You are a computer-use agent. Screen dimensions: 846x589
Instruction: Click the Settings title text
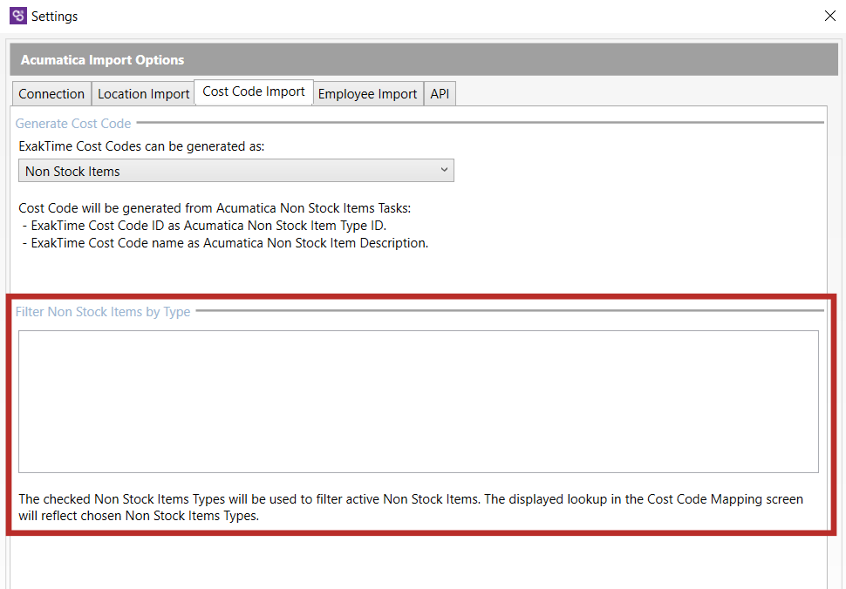point(54,17)
